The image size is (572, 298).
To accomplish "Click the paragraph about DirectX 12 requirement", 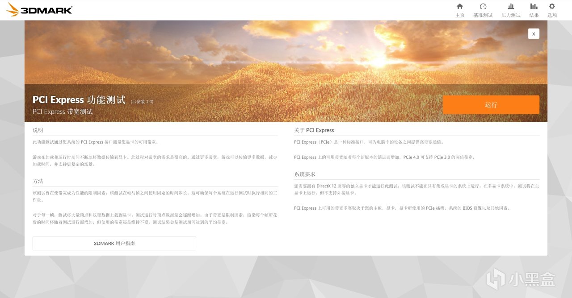I will [x=416, y=189].
